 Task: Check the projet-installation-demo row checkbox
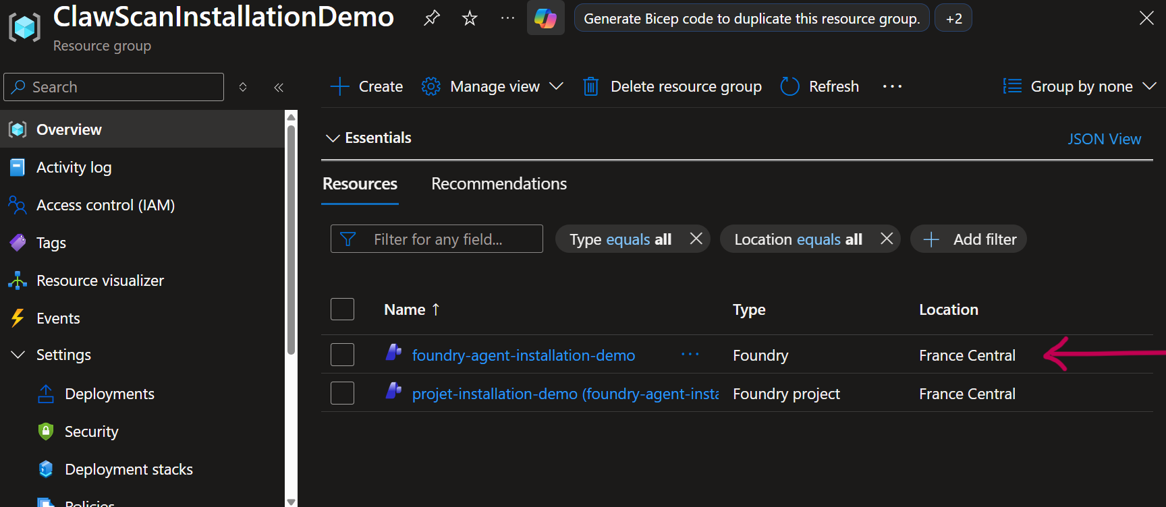point(343,393)
